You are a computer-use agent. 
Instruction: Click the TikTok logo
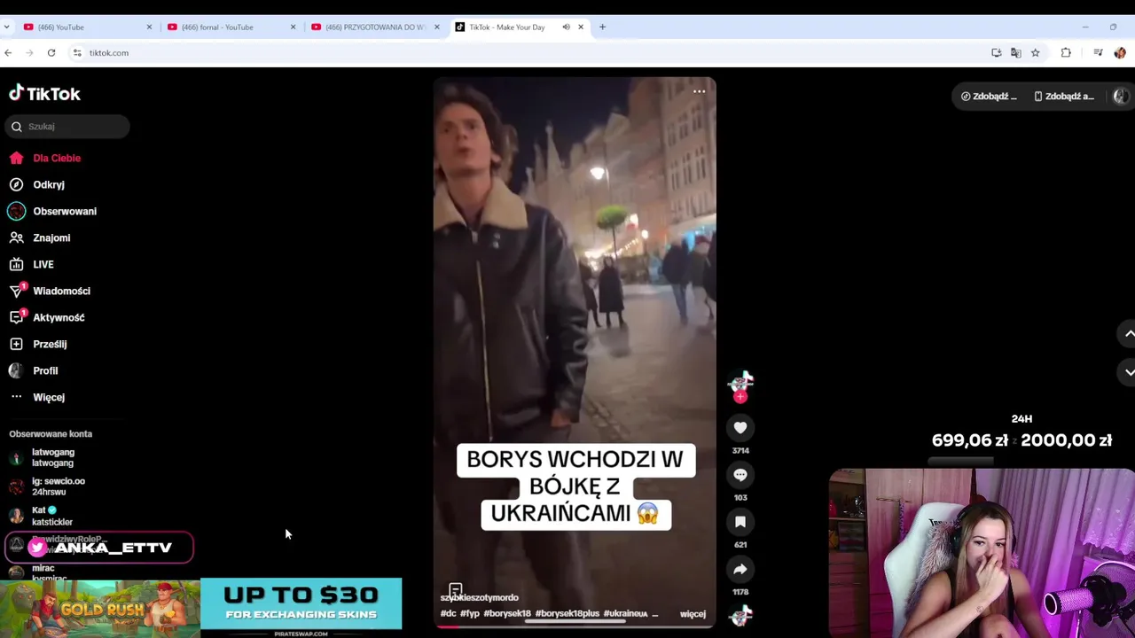pyautogui.click(x=44, y=94)
